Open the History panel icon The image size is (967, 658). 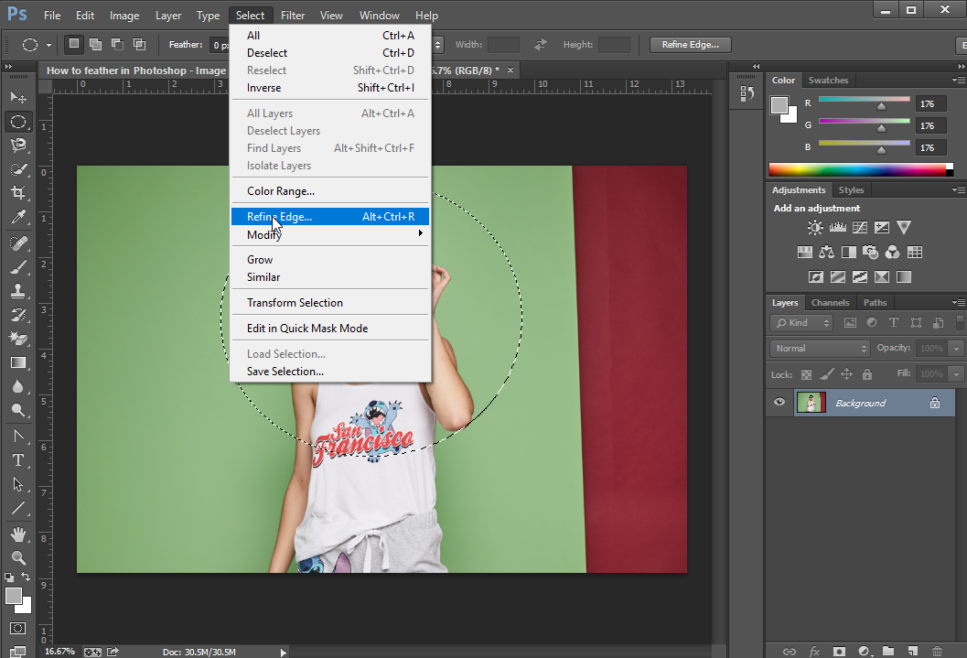[747, 93]
